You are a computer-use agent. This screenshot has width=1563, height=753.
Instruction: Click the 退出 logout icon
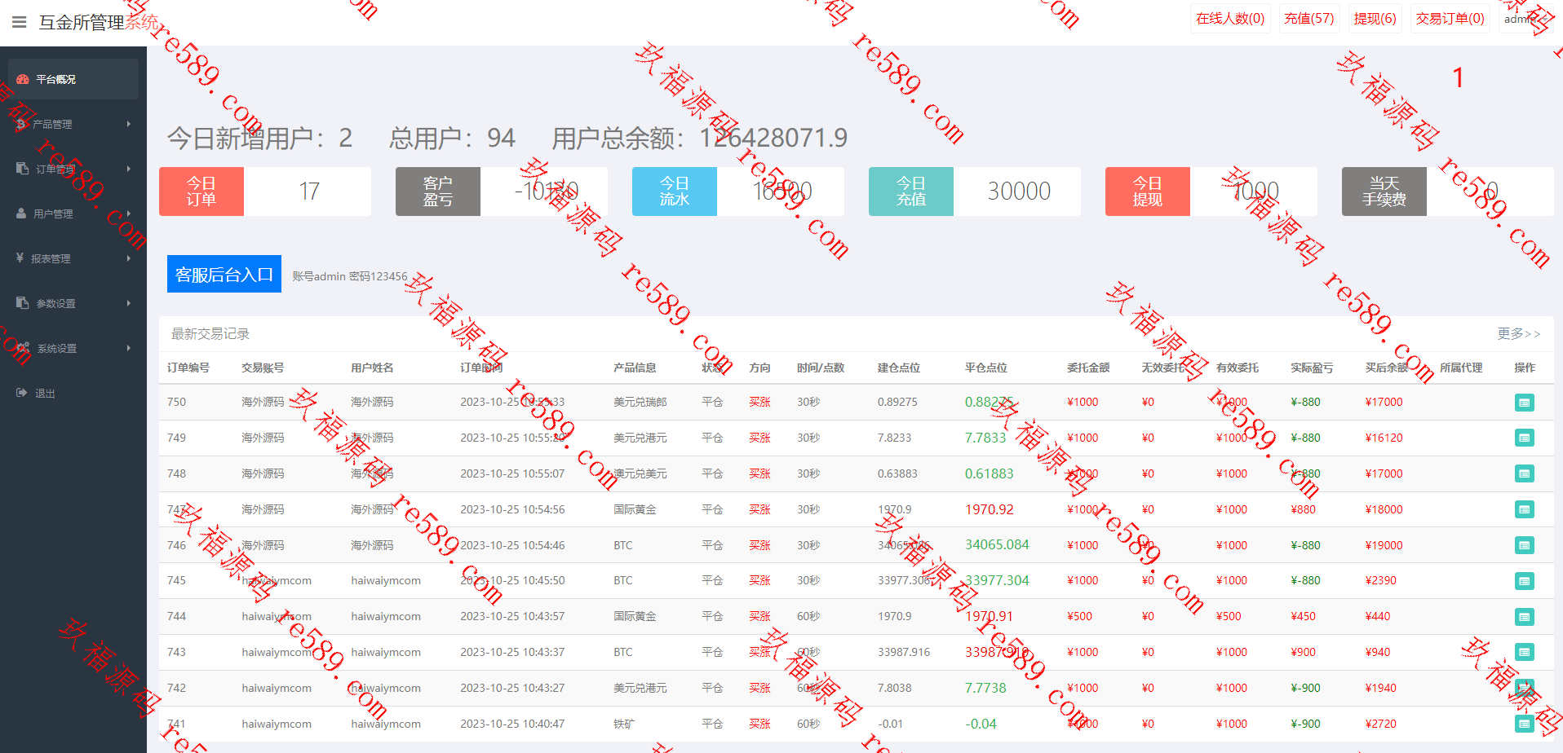coord(21,393)
